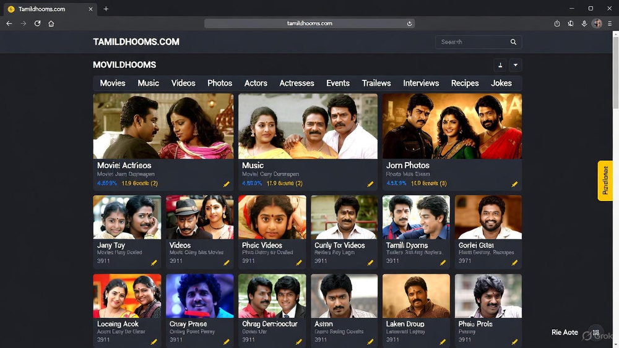This screenshot has height=348, width=619.
Task: Click the pencil icon on Jany Toy card
Action: 154,263
